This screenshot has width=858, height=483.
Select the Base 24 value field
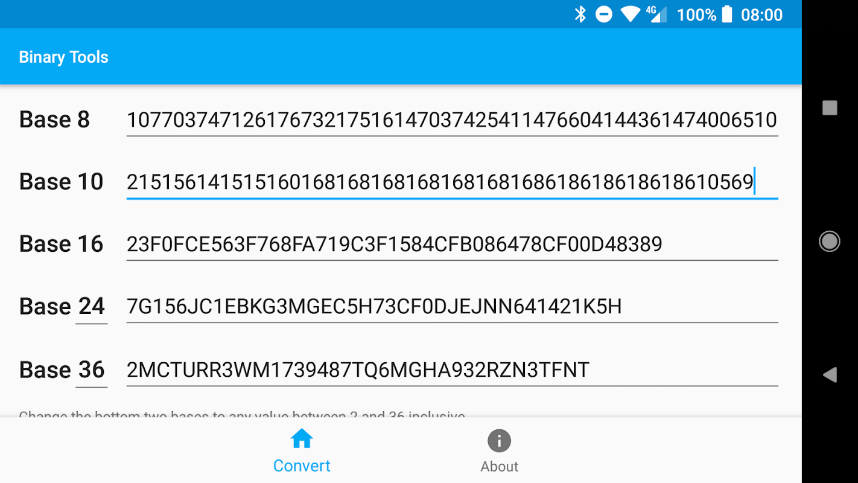click(452, 307)
